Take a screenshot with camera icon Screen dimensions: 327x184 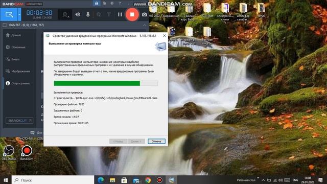click(x=144, y=14)
